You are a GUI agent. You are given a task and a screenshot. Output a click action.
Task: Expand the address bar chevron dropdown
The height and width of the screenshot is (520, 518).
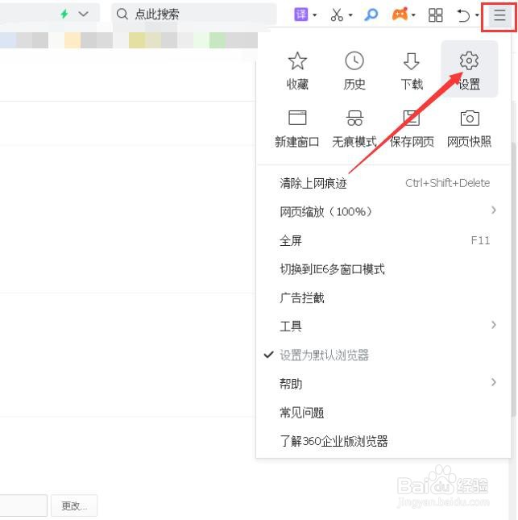pos(83,15)
